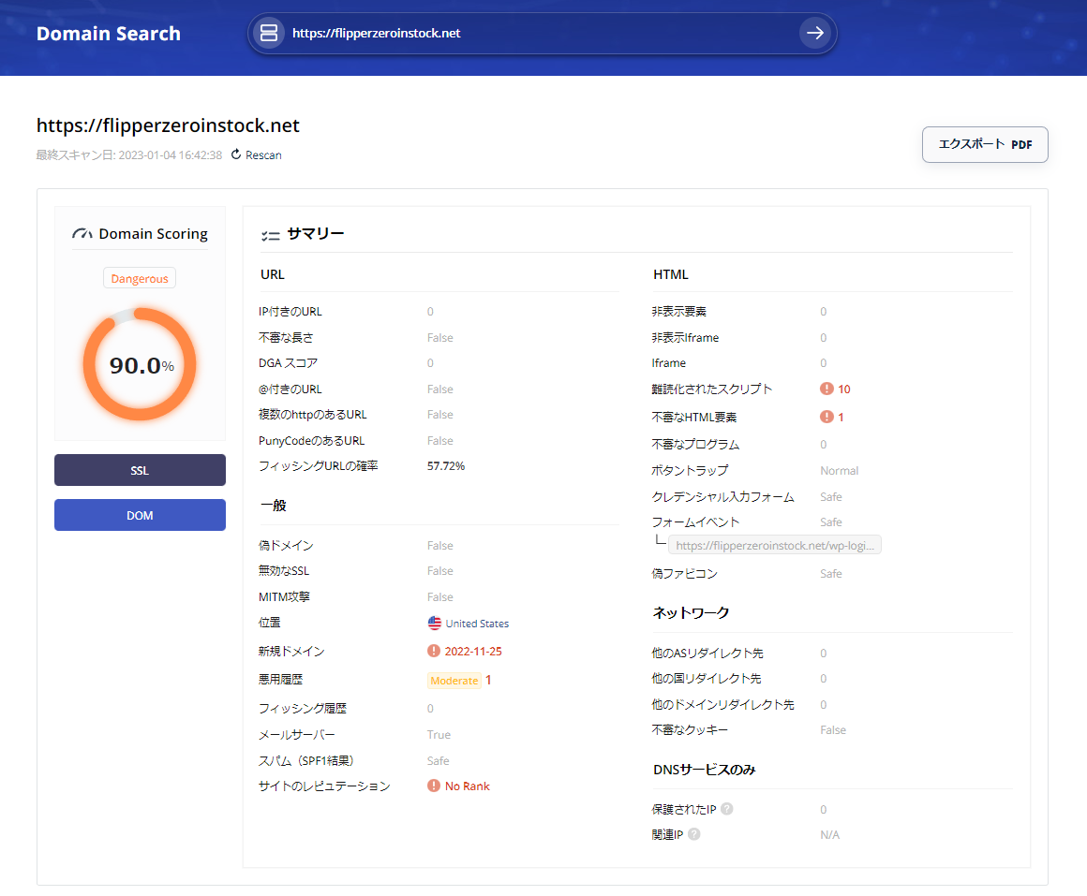Click the 新規ドメイン label

point(291,651)
